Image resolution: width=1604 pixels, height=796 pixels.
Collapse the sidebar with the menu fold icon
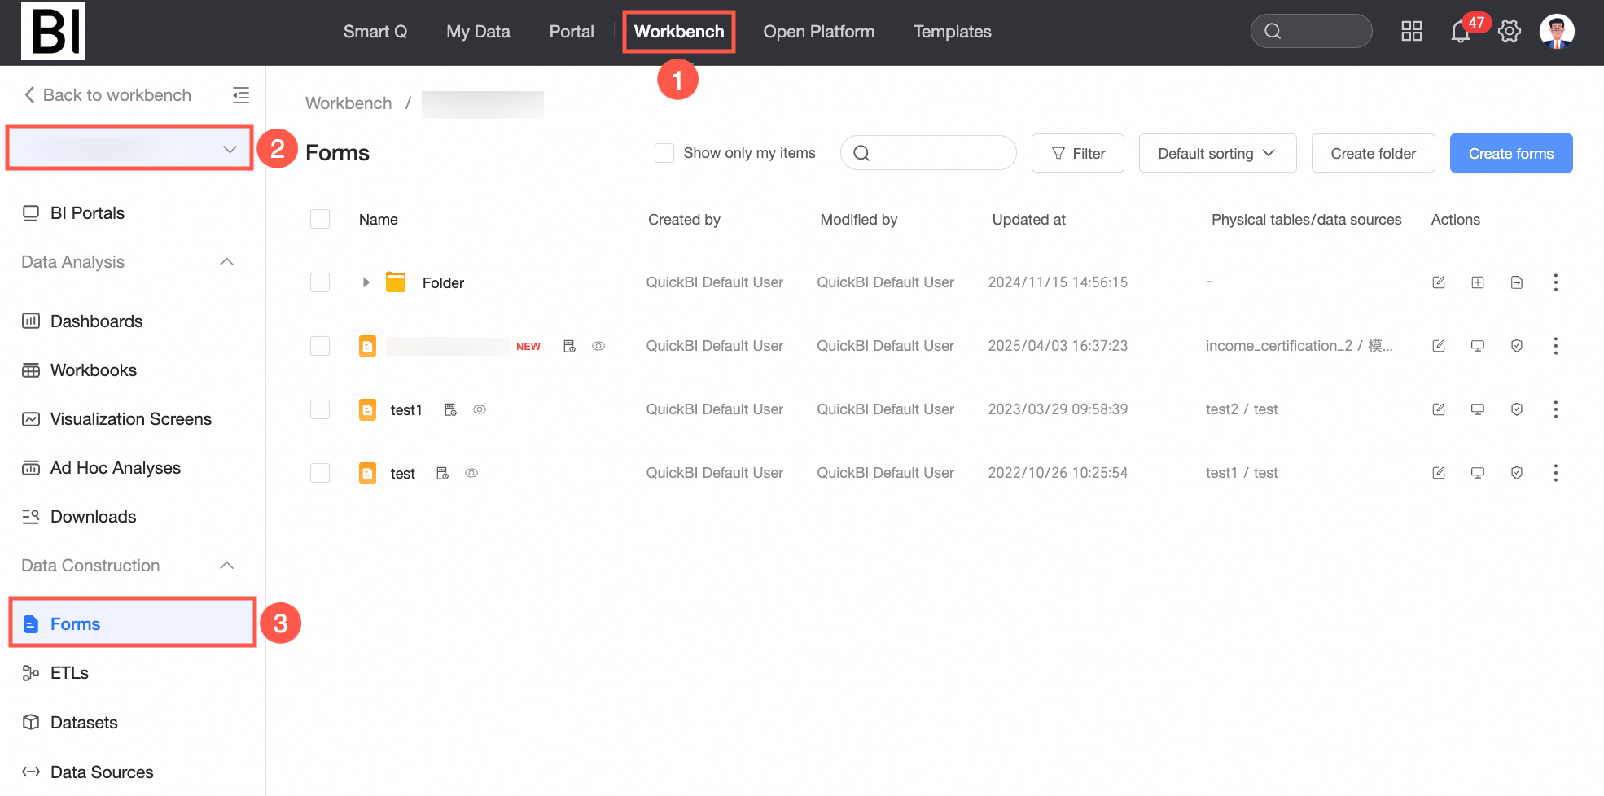pyautogui.click(x=241, y=95)
